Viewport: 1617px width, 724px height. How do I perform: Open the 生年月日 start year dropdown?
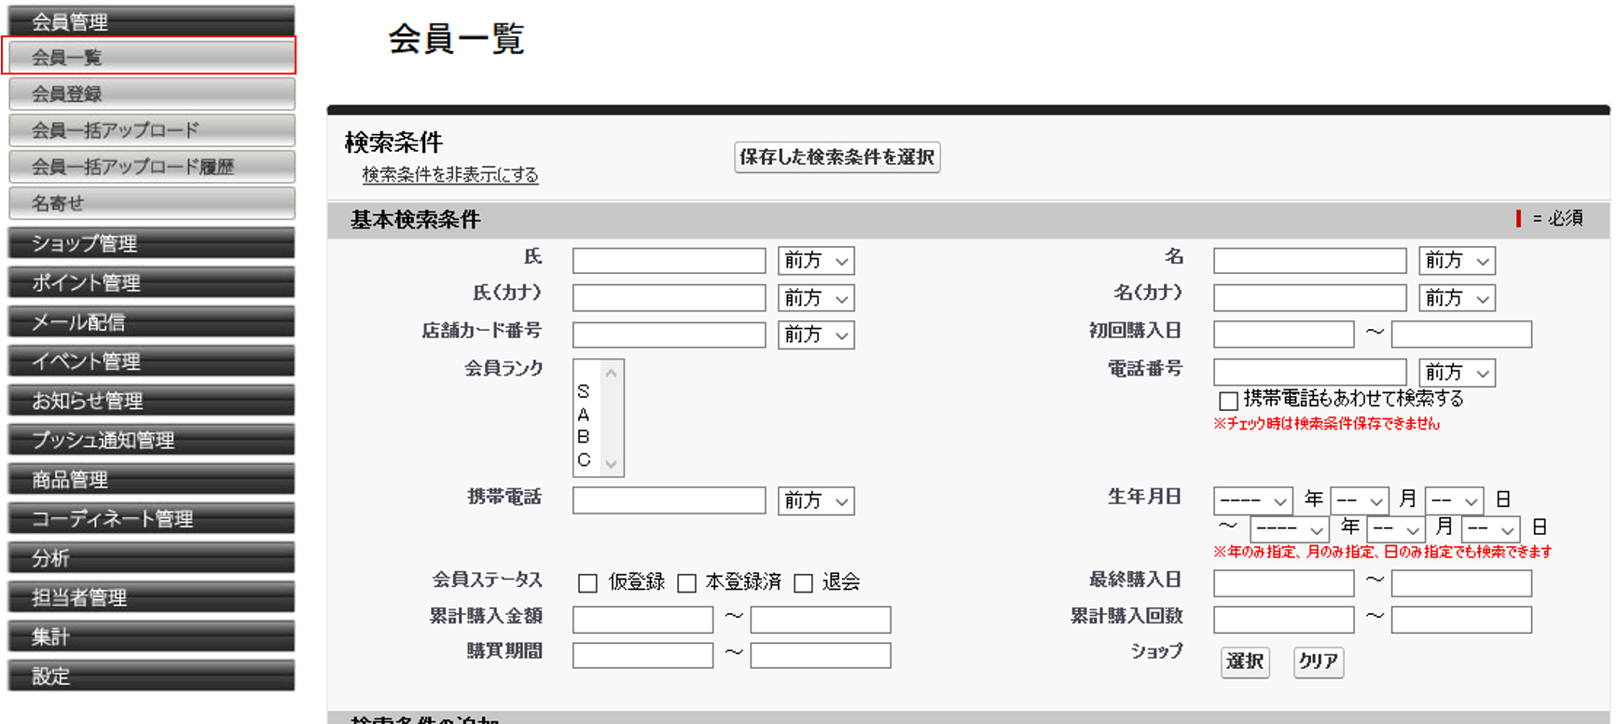click(x=1252, y=500)
